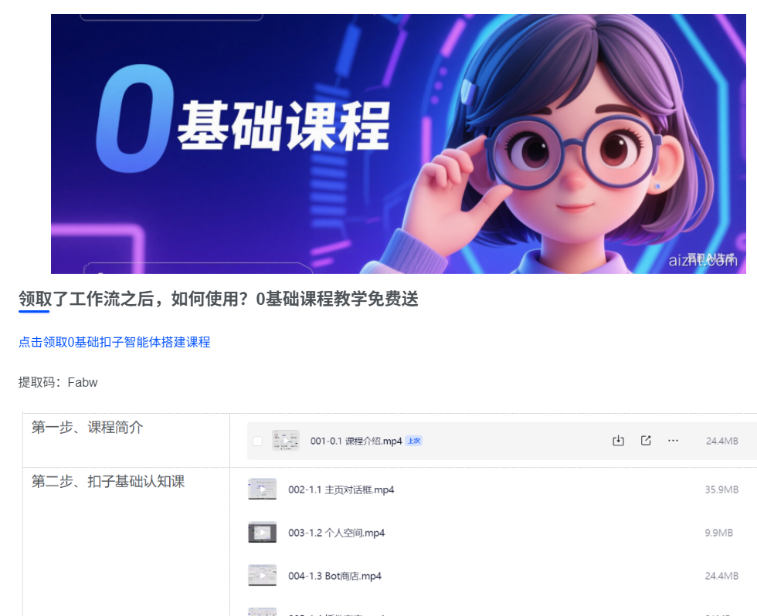Open the file 003-1.2 个人空间.mp4

(337, 533)
